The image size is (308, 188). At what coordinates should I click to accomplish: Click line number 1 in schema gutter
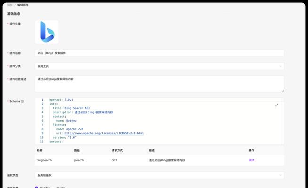(x=42, y=100)
